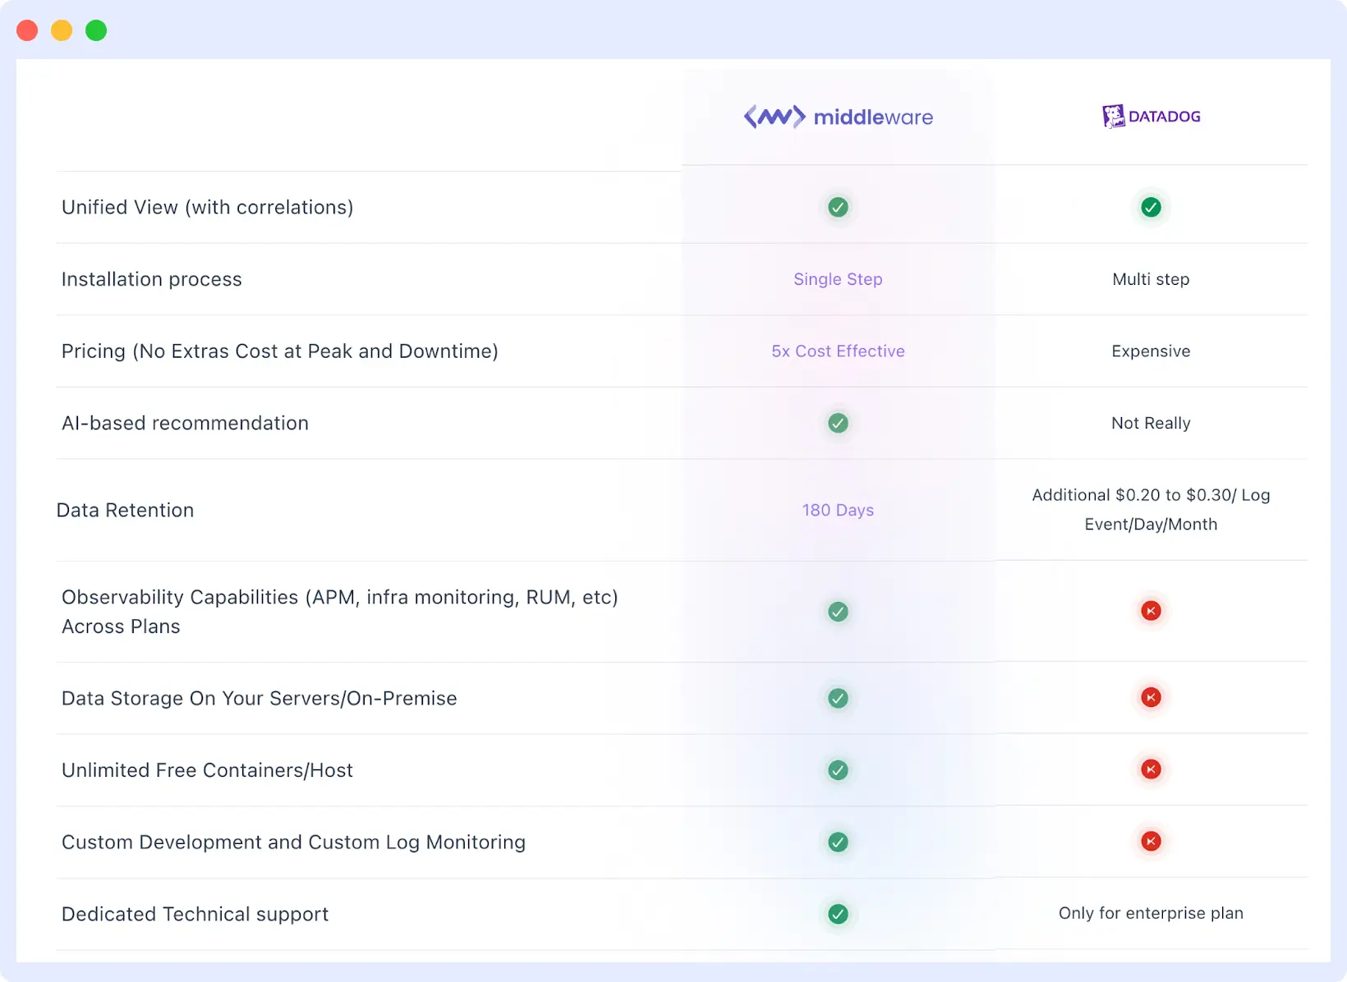Viewport: 1347px width, 982px height.
Task: Click the red X for Datadog's Observability Capabilities
Action: pyautogui.click(x=1151, y=612)
